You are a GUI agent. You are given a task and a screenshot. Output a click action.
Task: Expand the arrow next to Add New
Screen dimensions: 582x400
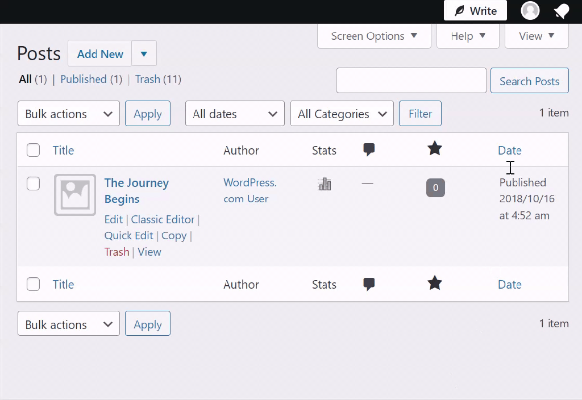144,53
